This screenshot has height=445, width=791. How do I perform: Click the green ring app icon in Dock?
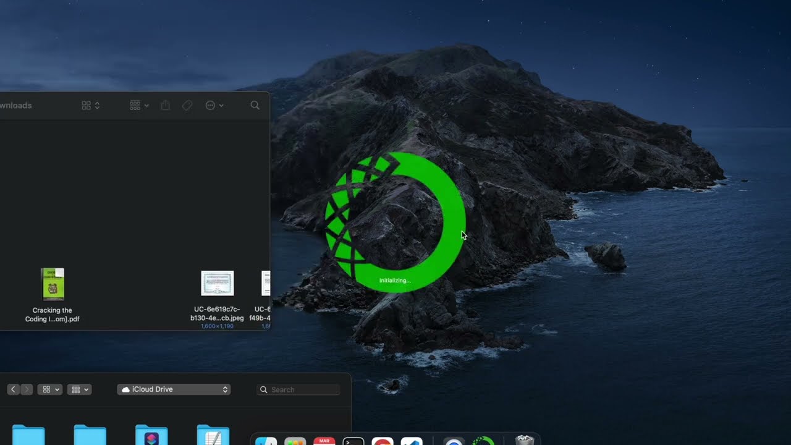[483, 441]
